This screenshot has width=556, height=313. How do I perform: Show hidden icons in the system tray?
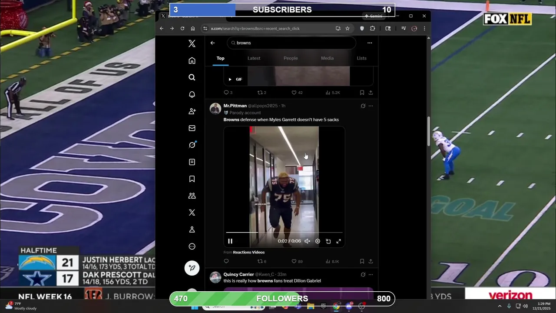pos(500,306)
